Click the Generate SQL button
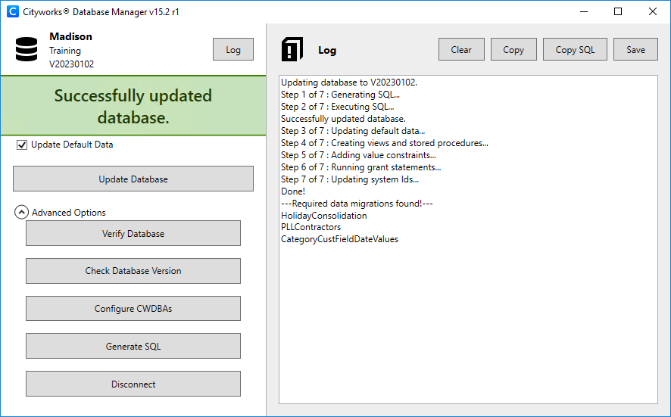Screen dimensions: 671x417 [133, 347]
